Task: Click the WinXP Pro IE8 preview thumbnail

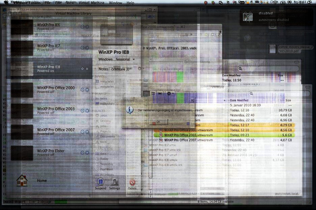Action: pyautogui.click(x=116, y=34)
